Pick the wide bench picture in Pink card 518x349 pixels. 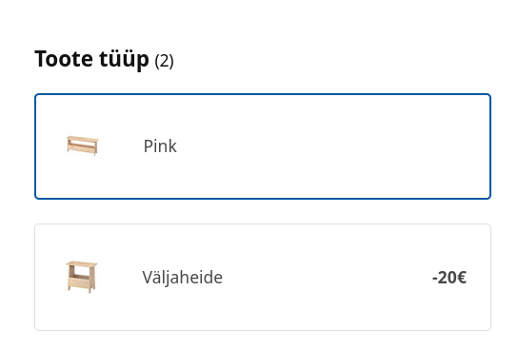pyautogui.click(x=82, y=145)
